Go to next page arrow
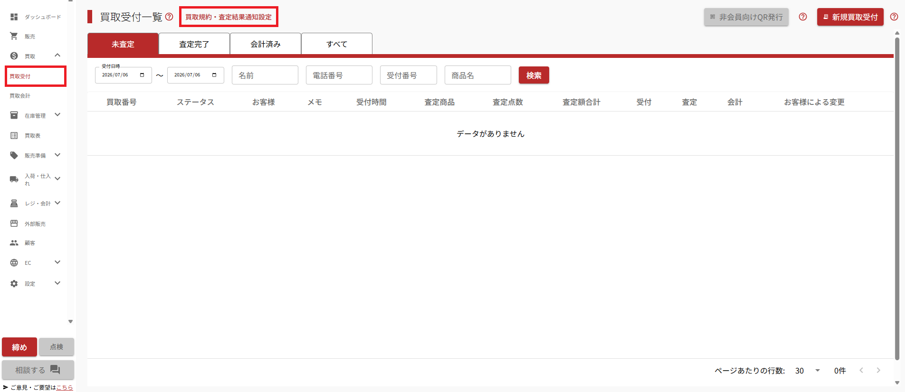 click(x=878, y=370)
